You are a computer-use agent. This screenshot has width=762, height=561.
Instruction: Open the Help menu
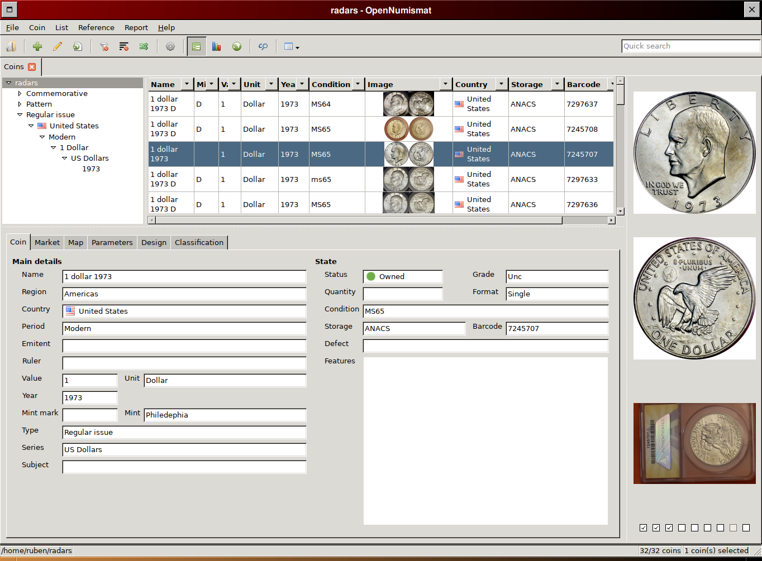point(166,27)
